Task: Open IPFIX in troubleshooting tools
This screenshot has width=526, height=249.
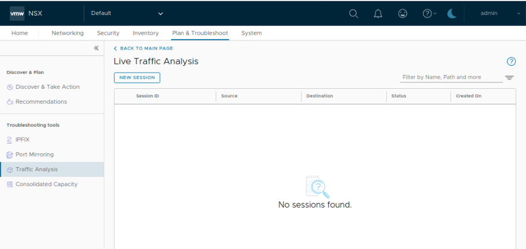Action: (x=23, y=139)
